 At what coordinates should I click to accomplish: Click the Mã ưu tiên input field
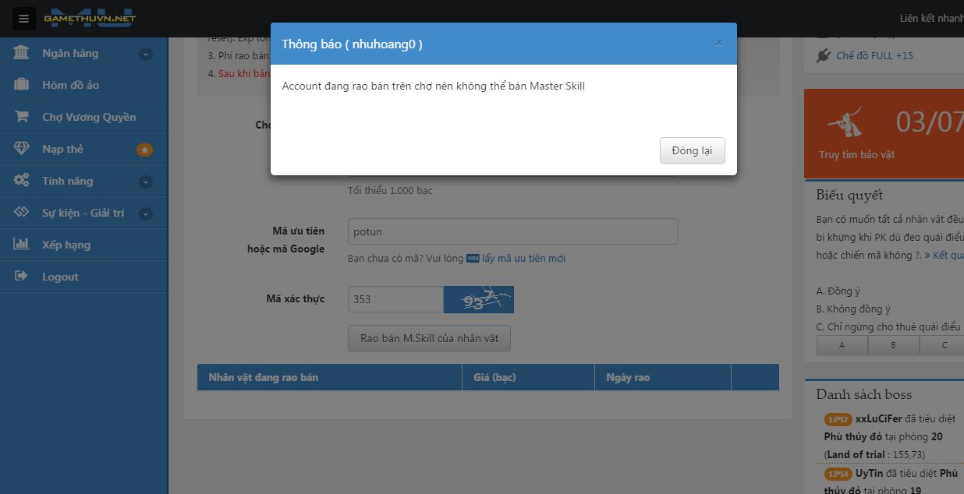[x=512, y=232]
